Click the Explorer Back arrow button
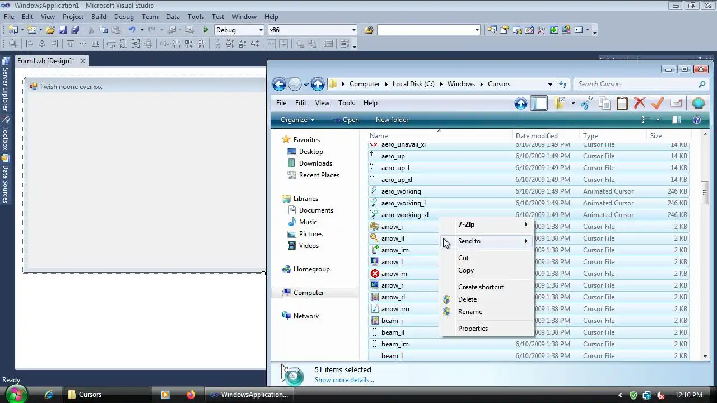The image size is (717, 403). [x=279, y=84]
